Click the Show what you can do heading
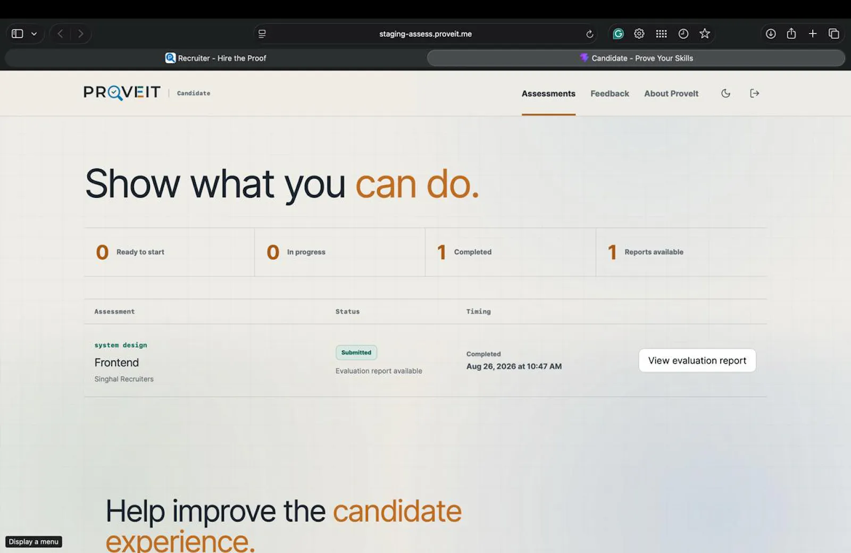Image resolution: width=851 pixels, height=553 pixels. (x=282, y=184)
